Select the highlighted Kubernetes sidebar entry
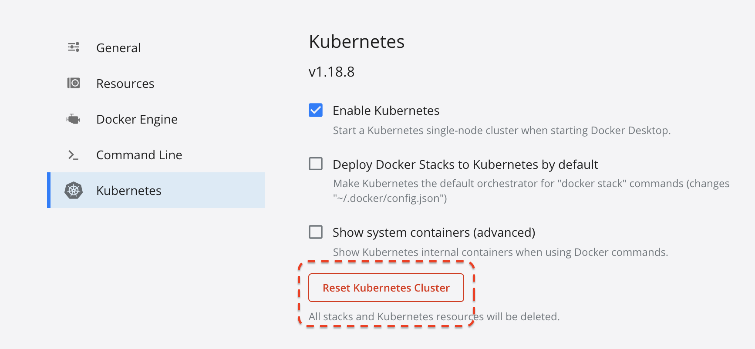This screenshot has height=349, width=755. coord(129,190)
